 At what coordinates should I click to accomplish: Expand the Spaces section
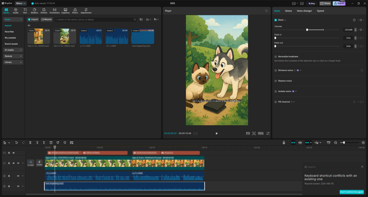click(x=13, y=56)
